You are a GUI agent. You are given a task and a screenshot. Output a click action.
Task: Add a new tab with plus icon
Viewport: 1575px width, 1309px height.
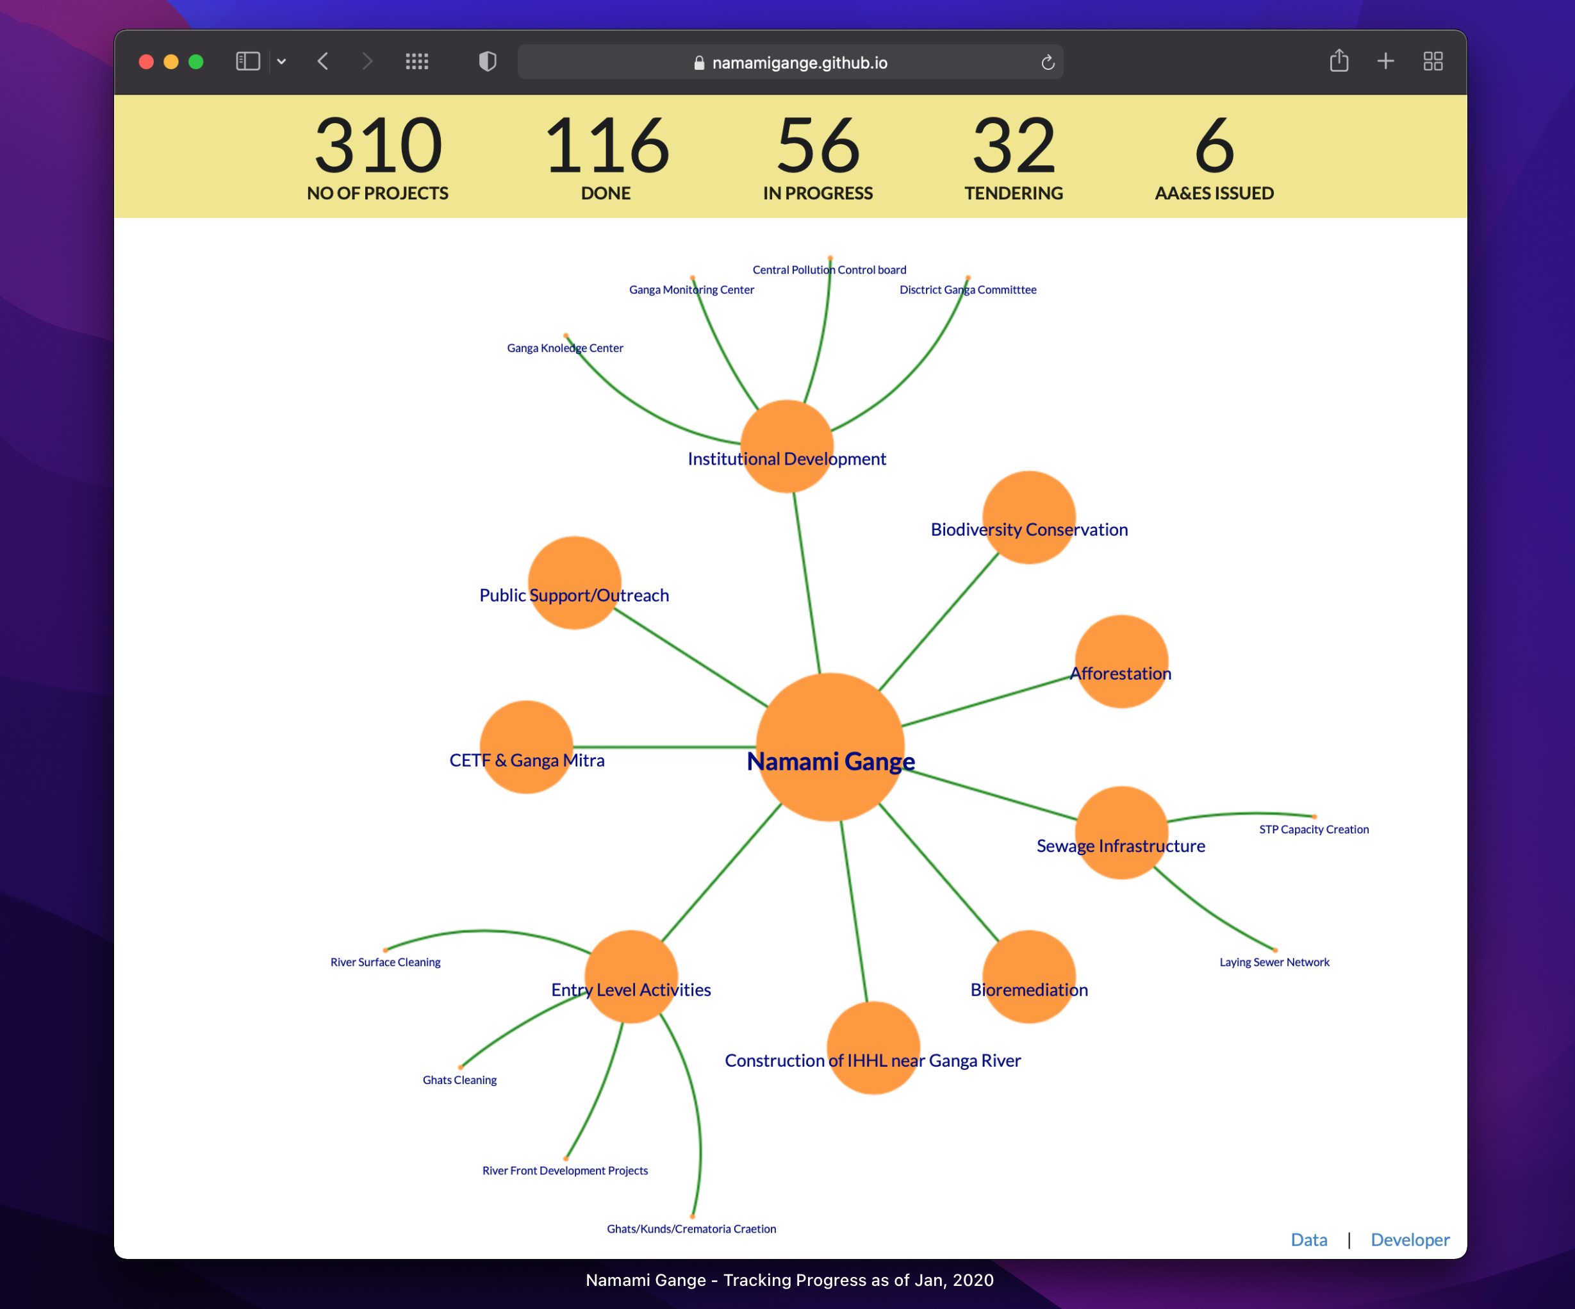(x=1386, y=62)
